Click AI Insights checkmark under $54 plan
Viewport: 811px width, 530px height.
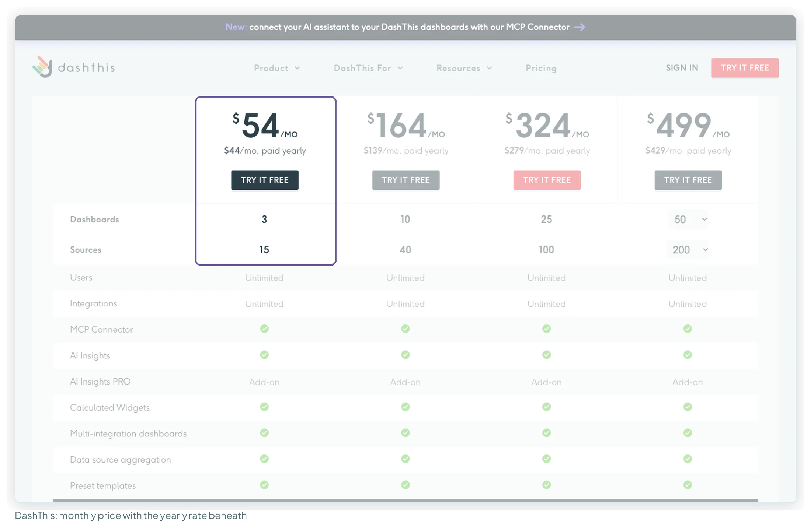point(264,355)
